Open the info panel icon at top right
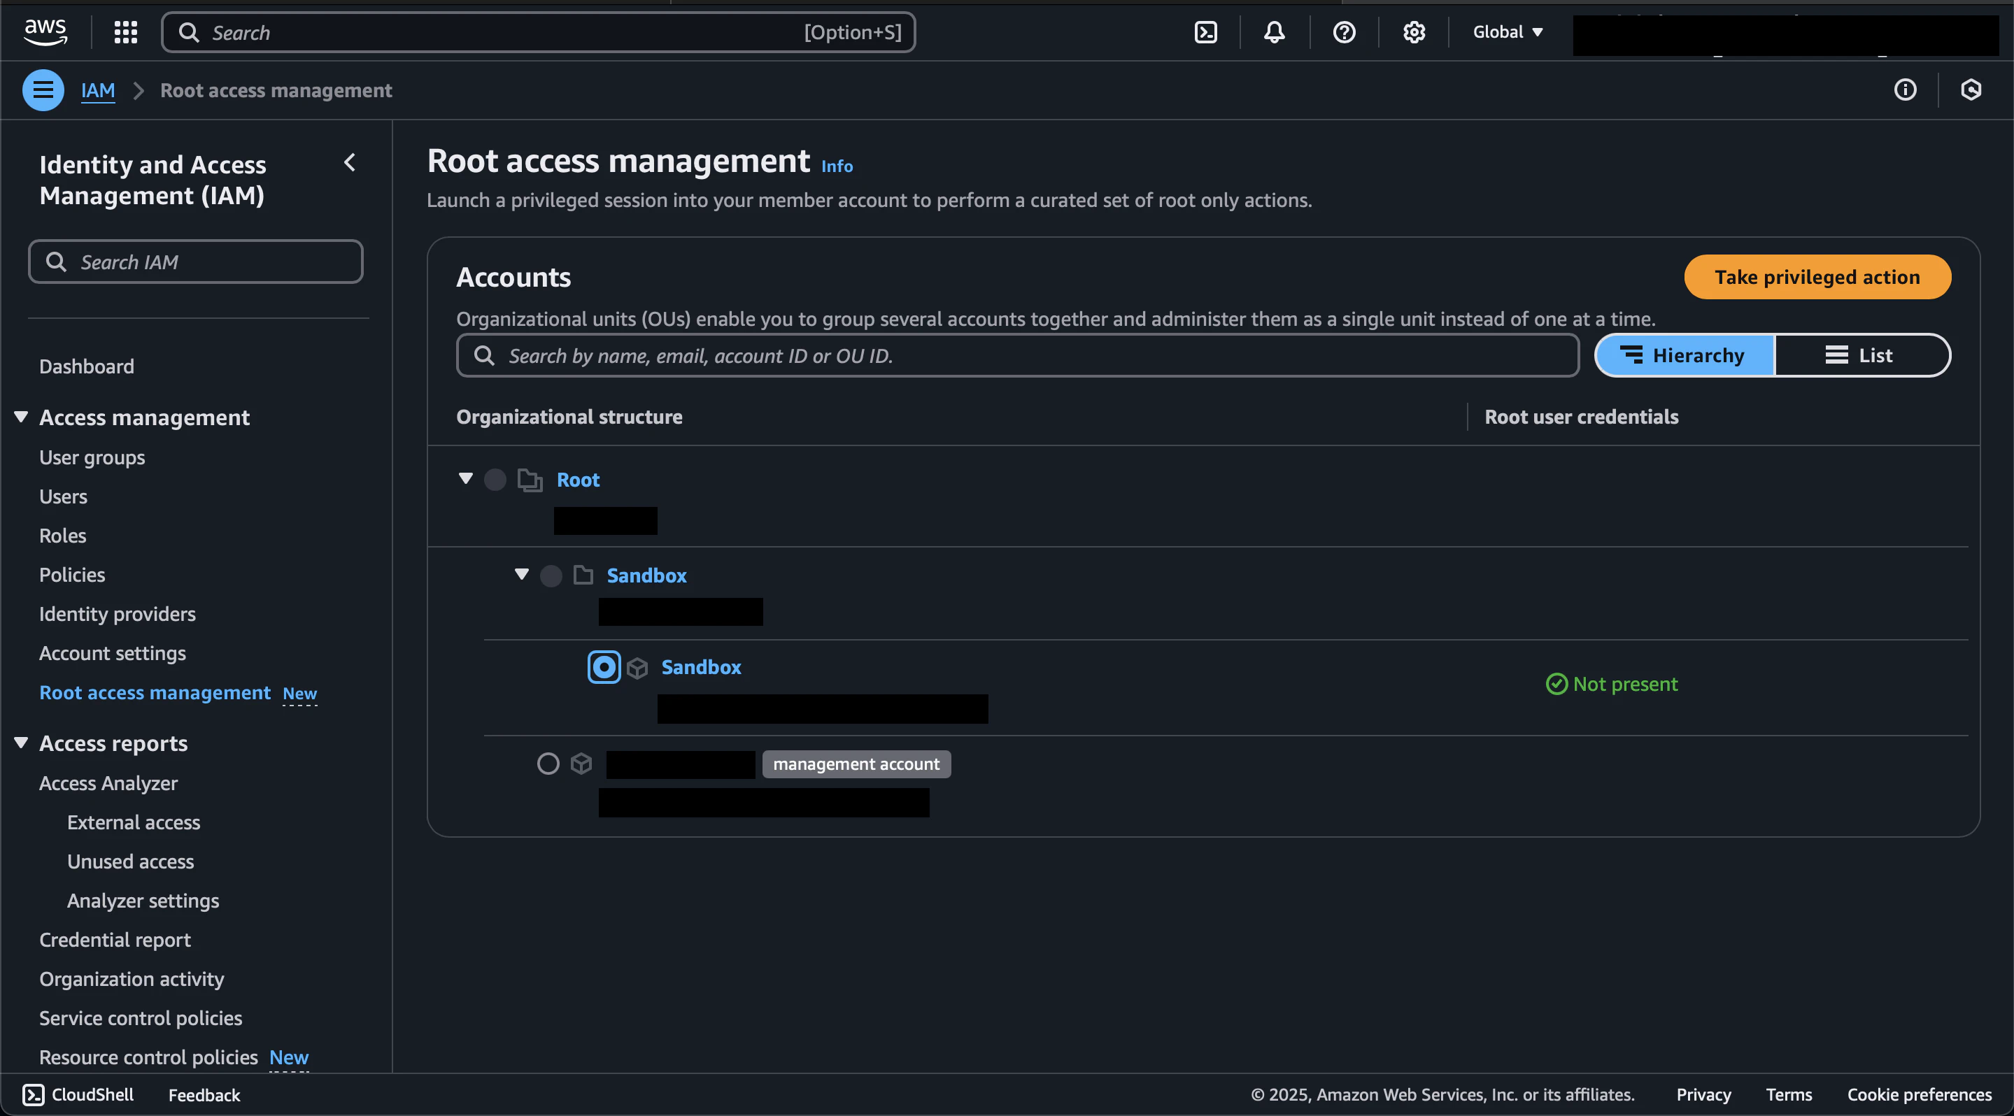The height and width of the screenshot is (1116, 2014). point(1905,90)
